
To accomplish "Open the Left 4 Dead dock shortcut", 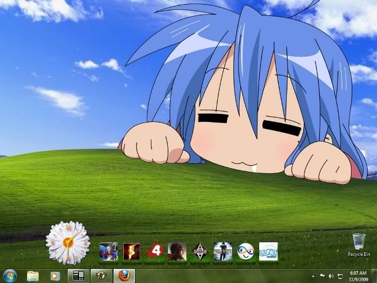I will pos(154,251).
